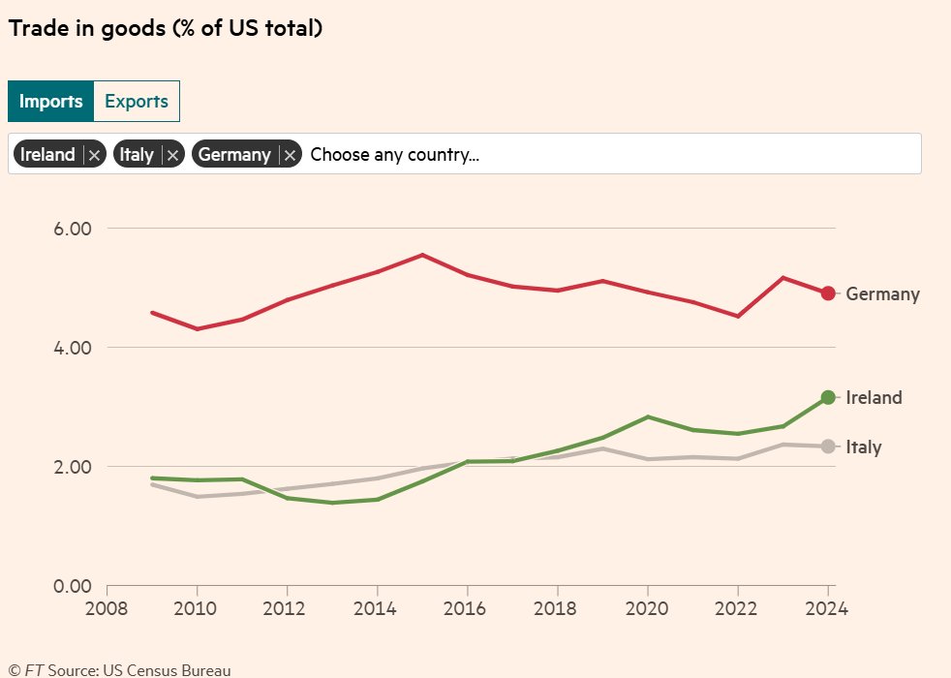The width and height of the screenshot is (951, 678).
Task: Click the 'Source: US Census Bureau' footer text
Action: tap(139, 670)
